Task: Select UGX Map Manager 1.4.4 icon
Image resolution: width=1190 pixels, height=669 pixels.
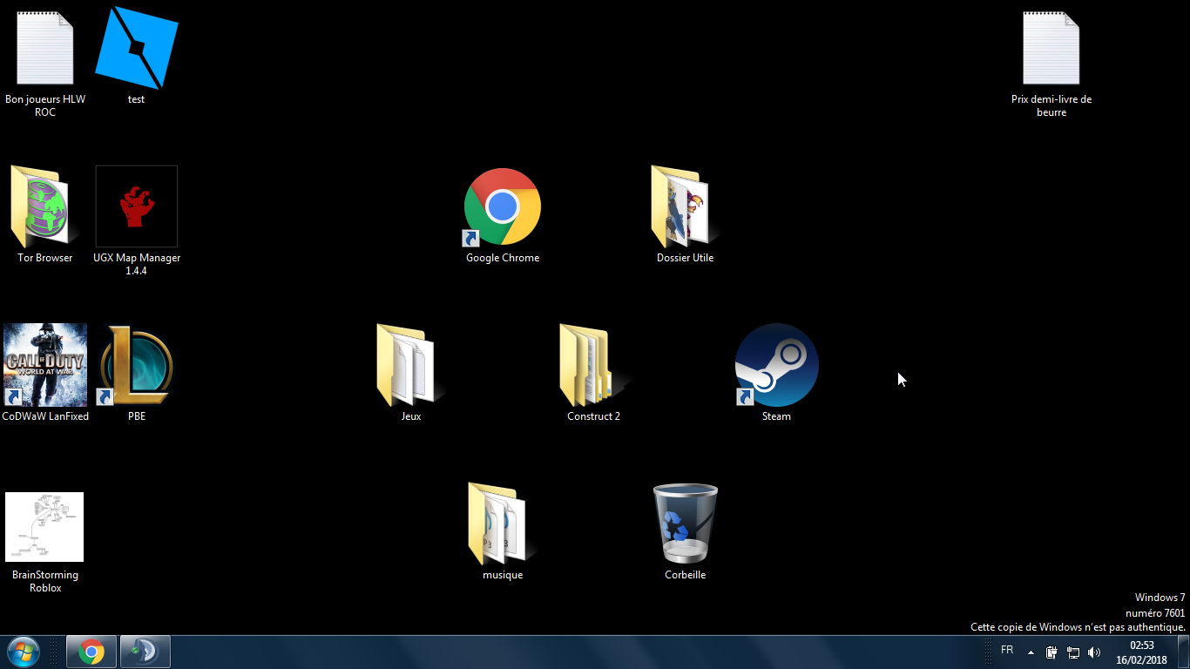Action: (136, 207)
